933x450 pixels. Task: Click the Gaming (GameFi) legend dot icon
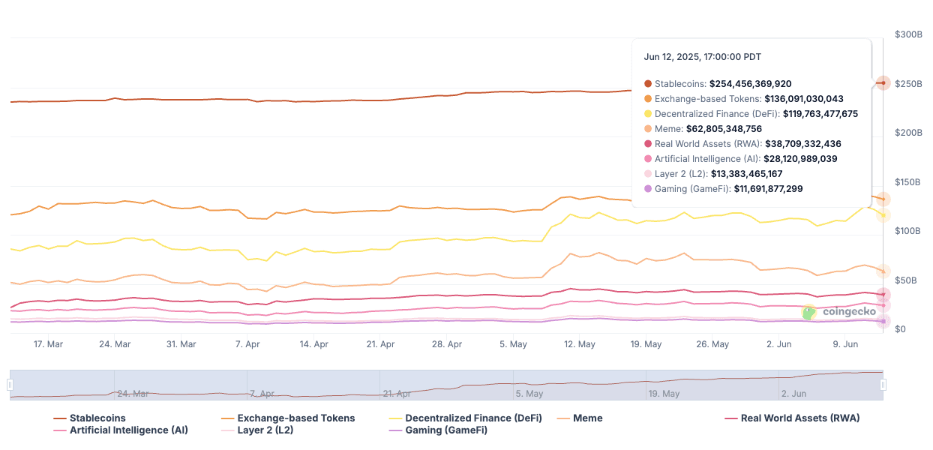pos(395,430)
